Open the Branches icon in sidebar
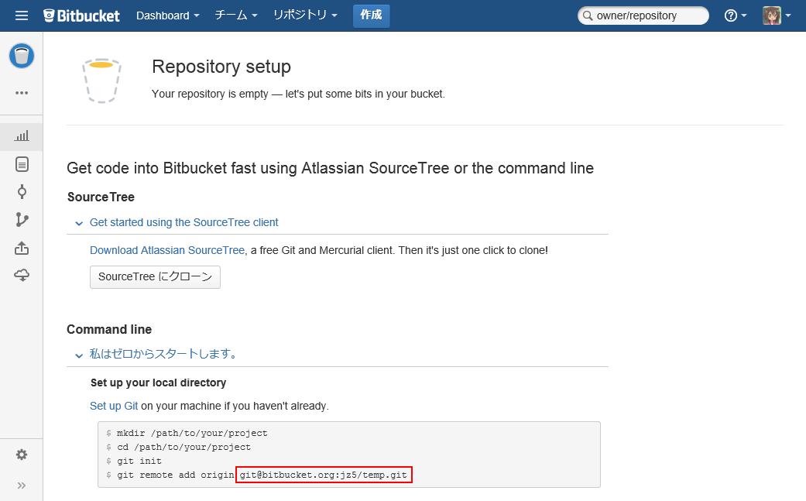Viewport: 806px width, 501px height. click(x=22, y=220)
